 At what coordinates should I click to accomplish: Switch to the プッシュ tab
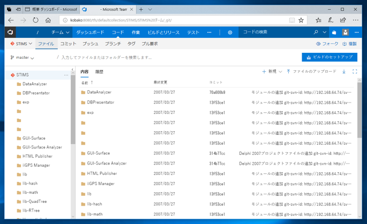(90, 44)
